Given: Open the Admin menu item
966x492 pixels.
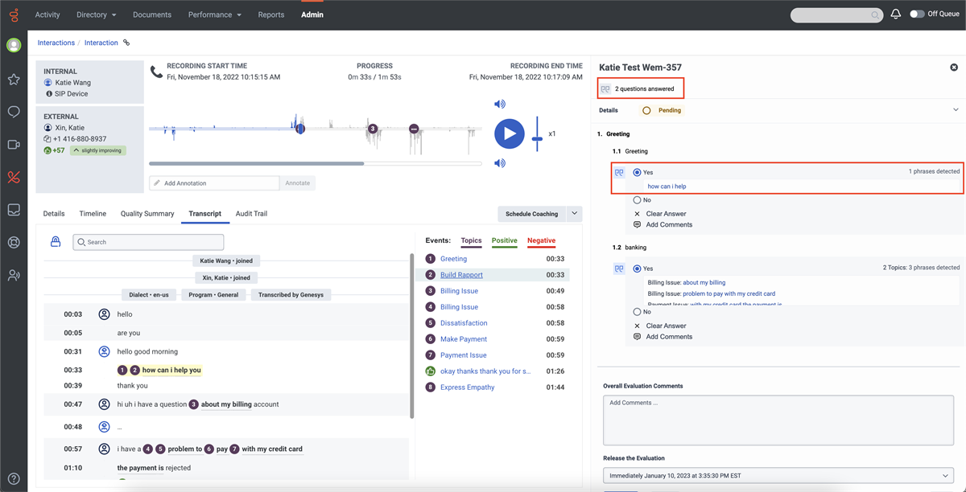Looking at the screenshot, I should pos(312,14).
